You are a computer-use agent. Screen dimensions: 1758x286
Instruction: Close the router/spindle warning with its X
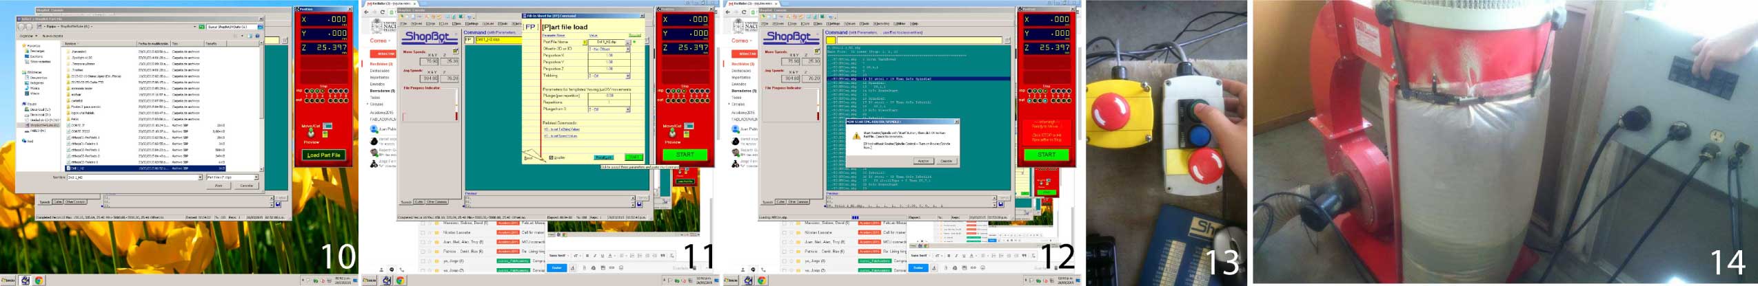click(957, 121)
